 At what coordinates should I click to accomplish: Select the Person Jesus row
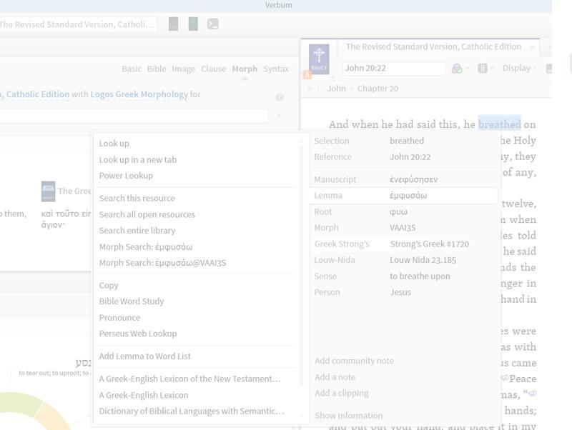(x=404, y=292)
